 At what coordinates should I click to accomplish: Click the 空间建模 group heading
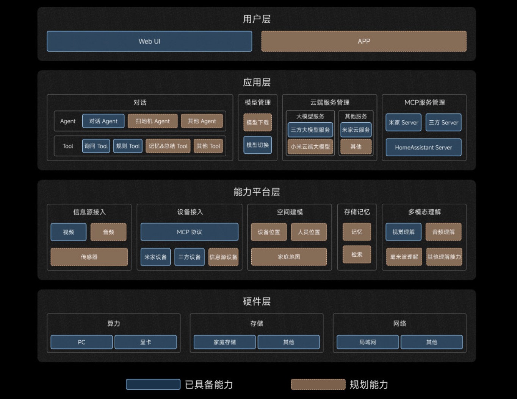point(290,212)
